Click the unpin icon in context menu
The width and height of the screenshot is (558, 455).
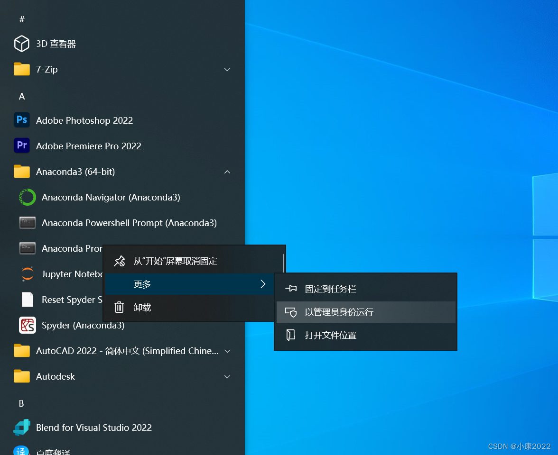tap(119, 261)
